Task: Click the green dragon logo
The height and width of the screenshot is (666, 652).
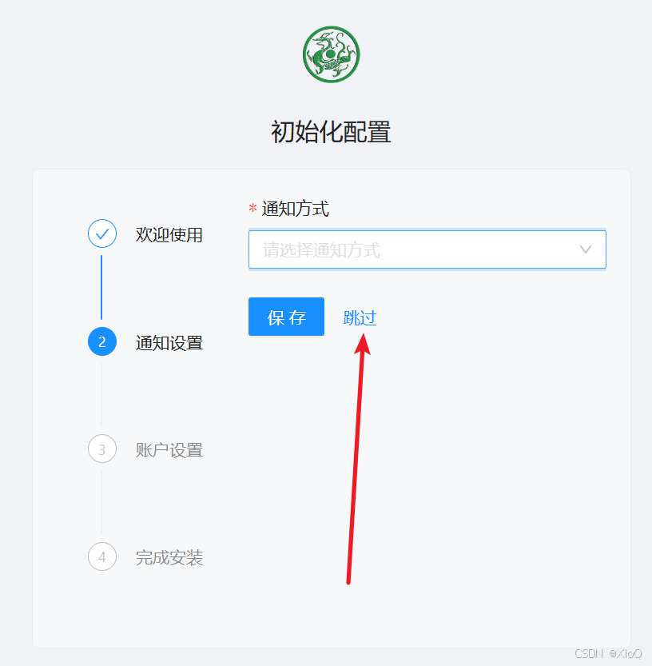Action: (331, 54)
